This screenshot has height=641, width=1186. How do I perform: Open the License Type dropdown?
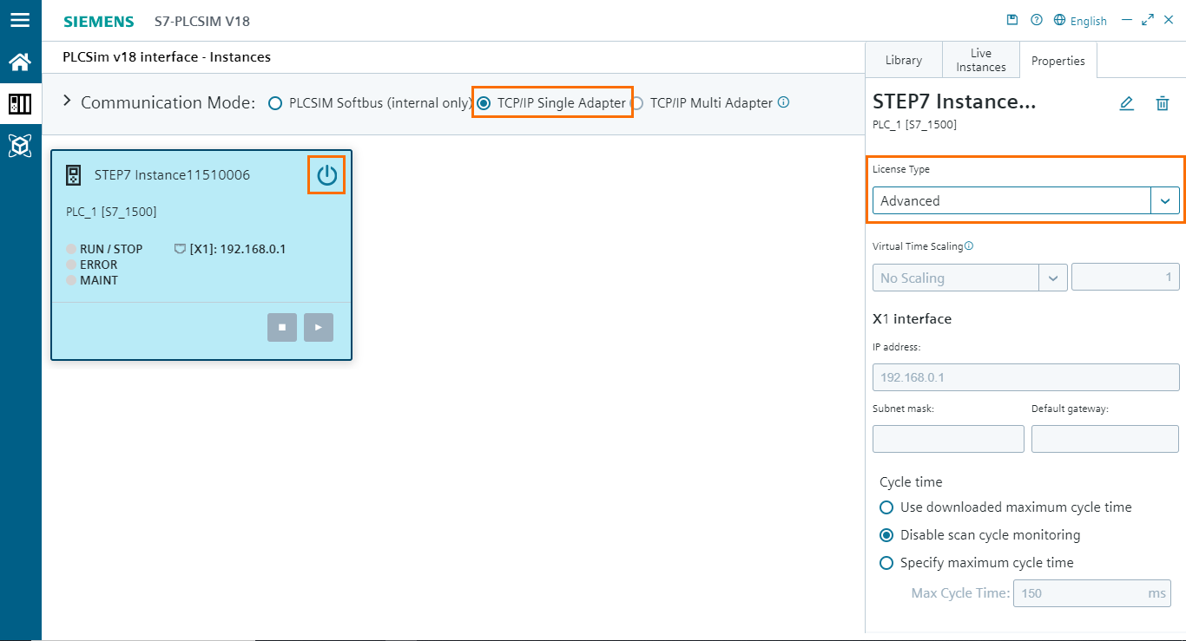point(1165,200)
